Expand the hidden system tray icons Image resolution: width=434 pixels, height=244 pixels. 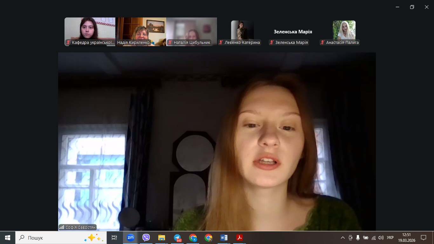342,238
